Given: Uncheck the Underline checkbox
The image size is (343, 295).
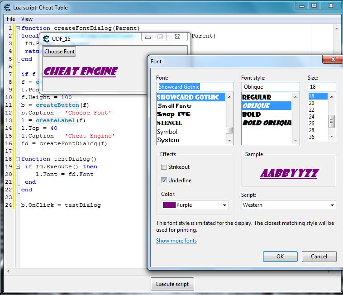Looking at the screenshot, I should tap(164, 181).
